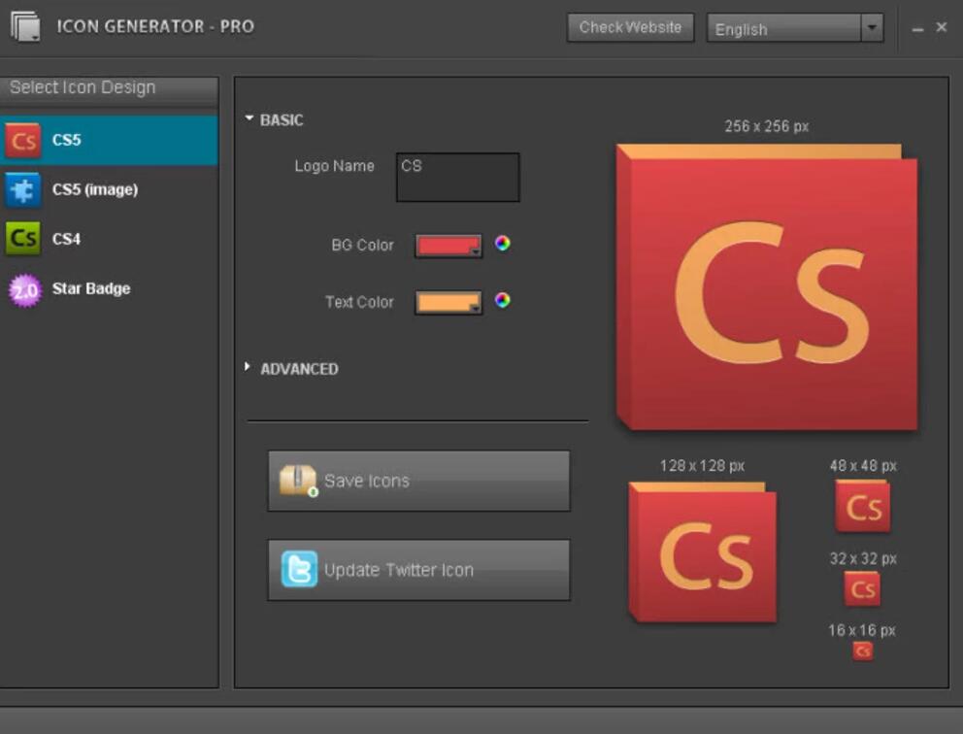This screenshot has width=963, height=734.
Task: Click the English language combo box field
Action: pos(795,28)
